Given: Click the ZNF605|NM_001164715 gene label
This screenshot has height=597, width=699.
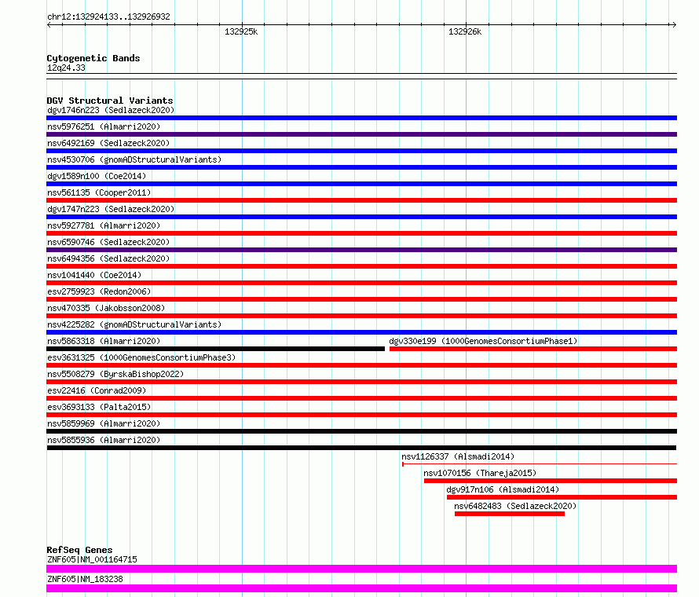Looking at the screenshot, I should coord(92,559).
